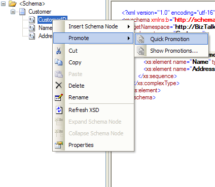The image size is (215, 187).
Task: Click the Copy pages icon
Action: coord(59,62)
